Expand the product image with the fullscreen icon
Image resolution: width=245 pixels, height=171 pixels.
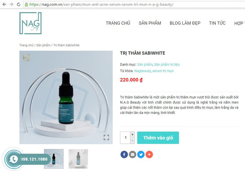tap(106, 137)
